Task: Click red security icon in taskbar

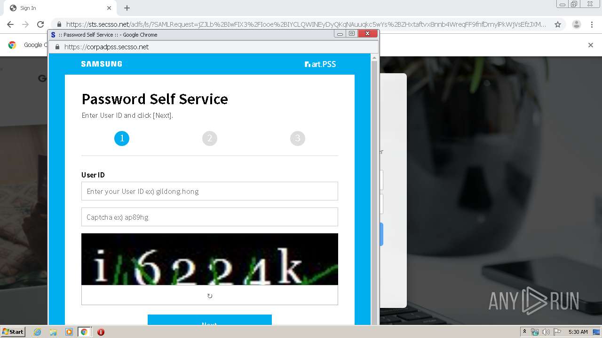Action: (101, 332)
